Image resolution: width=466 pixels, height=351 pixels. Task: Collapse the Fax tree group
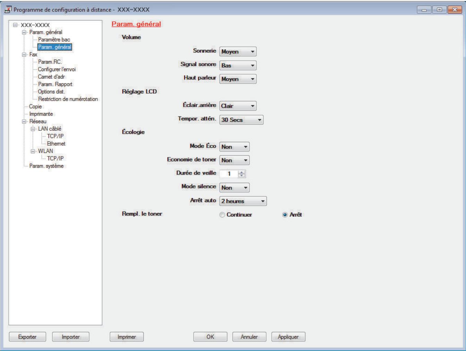point(24,54)
